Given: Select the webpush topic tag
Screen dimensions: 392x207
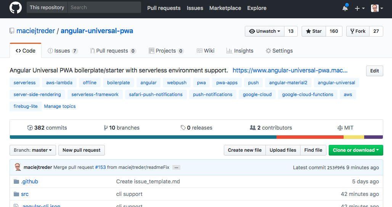Looking at the screenshot, I should click(x=177, y=83).
